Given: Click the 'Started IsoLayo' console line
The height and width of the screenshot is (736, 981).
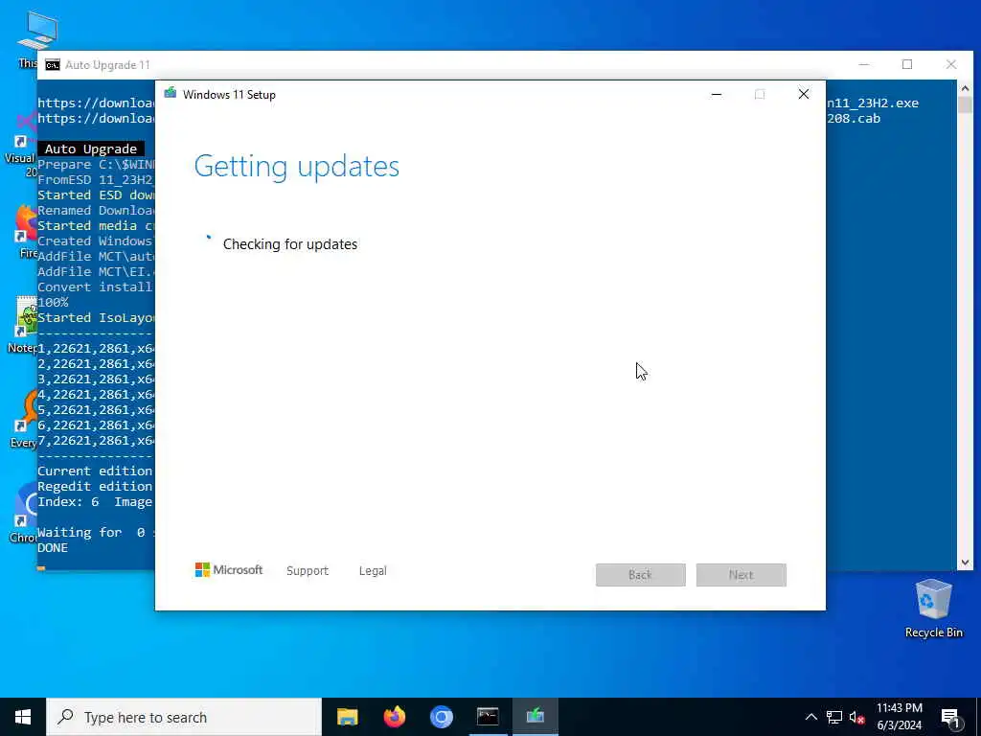Looking at the screenshot, I should coord(96,318).
